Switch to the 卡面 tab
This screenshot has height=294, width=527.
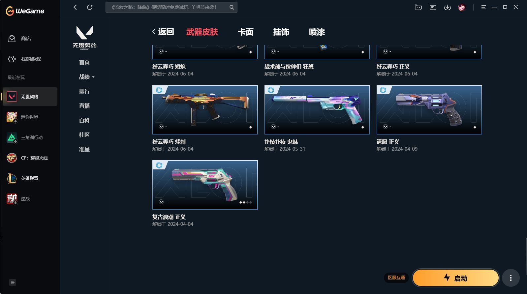[x=246, y=32]
